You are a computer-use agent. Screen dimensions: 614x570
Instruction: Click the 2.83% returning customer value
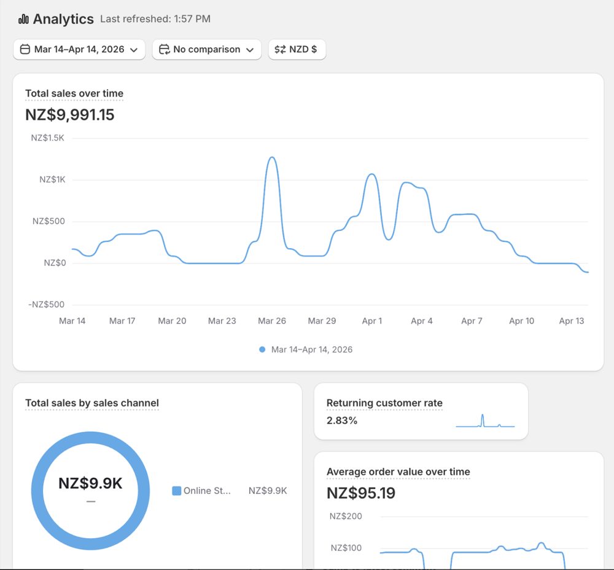click(342, 420)
